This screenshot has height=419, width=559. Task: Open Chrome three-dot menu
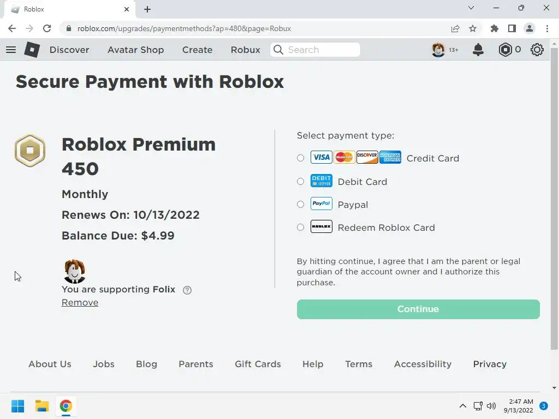coord(547,28)
